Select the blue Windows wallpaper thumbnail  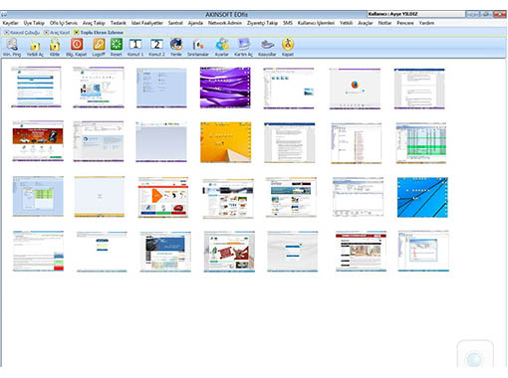tap(422, 197)
